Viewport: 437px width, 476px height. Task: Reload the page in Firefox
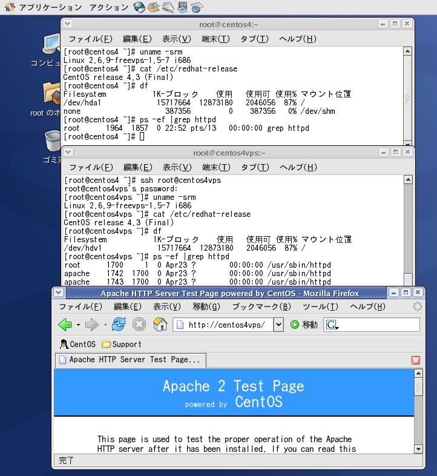(x=119, y=324)
